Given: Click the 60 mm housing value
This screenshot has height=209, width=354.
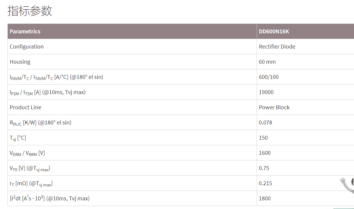Looking at the screenshot, I should point(267,62).
